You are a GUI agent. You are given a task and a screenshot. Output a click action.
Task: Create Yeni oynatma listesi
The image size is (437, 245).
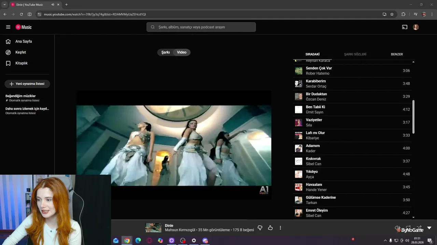point(27,84)
